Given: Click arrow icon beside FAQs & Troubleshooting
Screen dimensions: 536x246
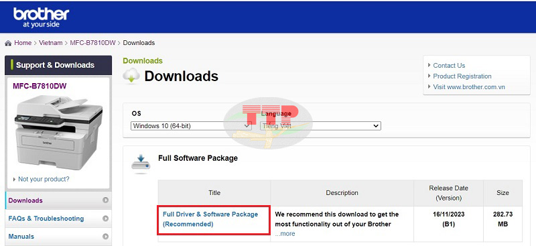Looking at the screenshot, I should click(x=106, y=219).
